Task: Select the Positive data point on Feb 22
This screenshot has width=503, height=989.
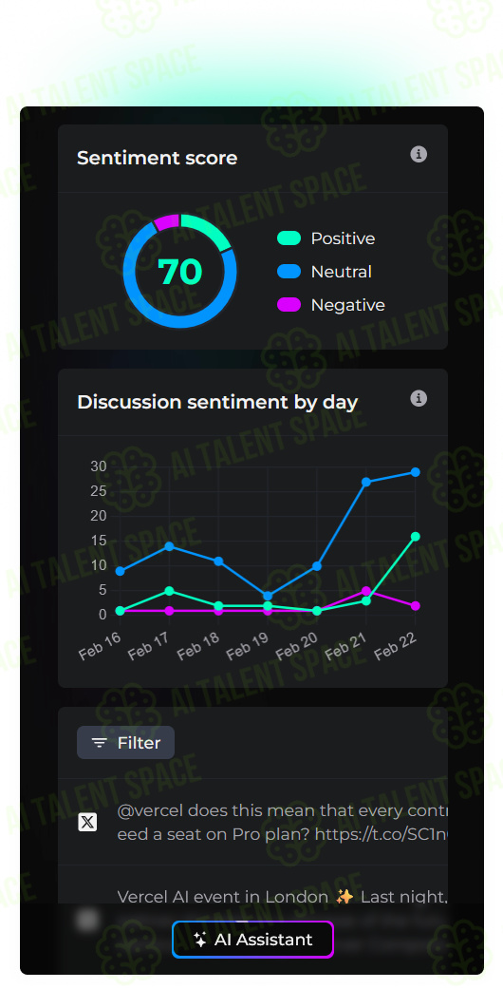Action: pyautogui.click(x=416, y=537)
